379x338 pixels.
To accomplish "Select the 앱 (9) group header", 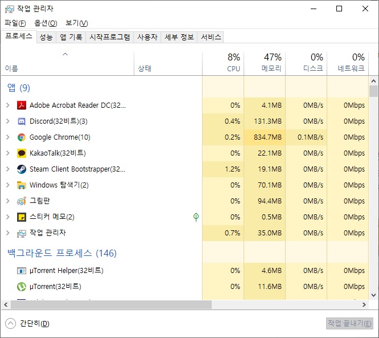I will [19, 88].
